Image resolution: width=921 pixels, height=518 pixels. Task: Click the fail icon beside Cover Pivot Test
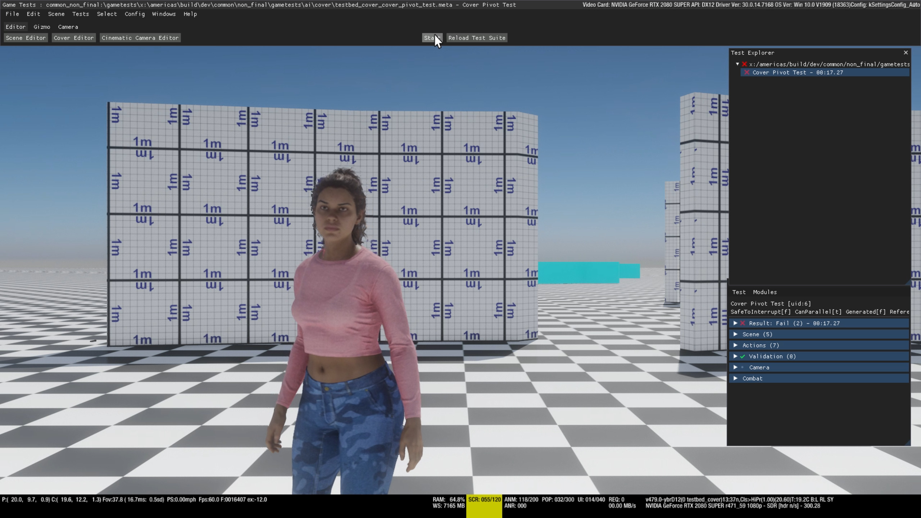747,72
